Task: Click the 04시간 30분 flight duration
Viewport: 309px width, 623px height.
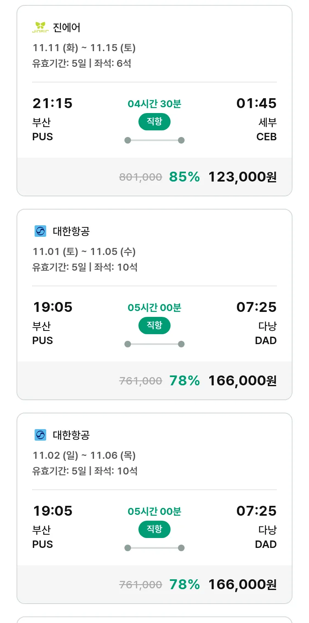Action: tap(154, 104)
